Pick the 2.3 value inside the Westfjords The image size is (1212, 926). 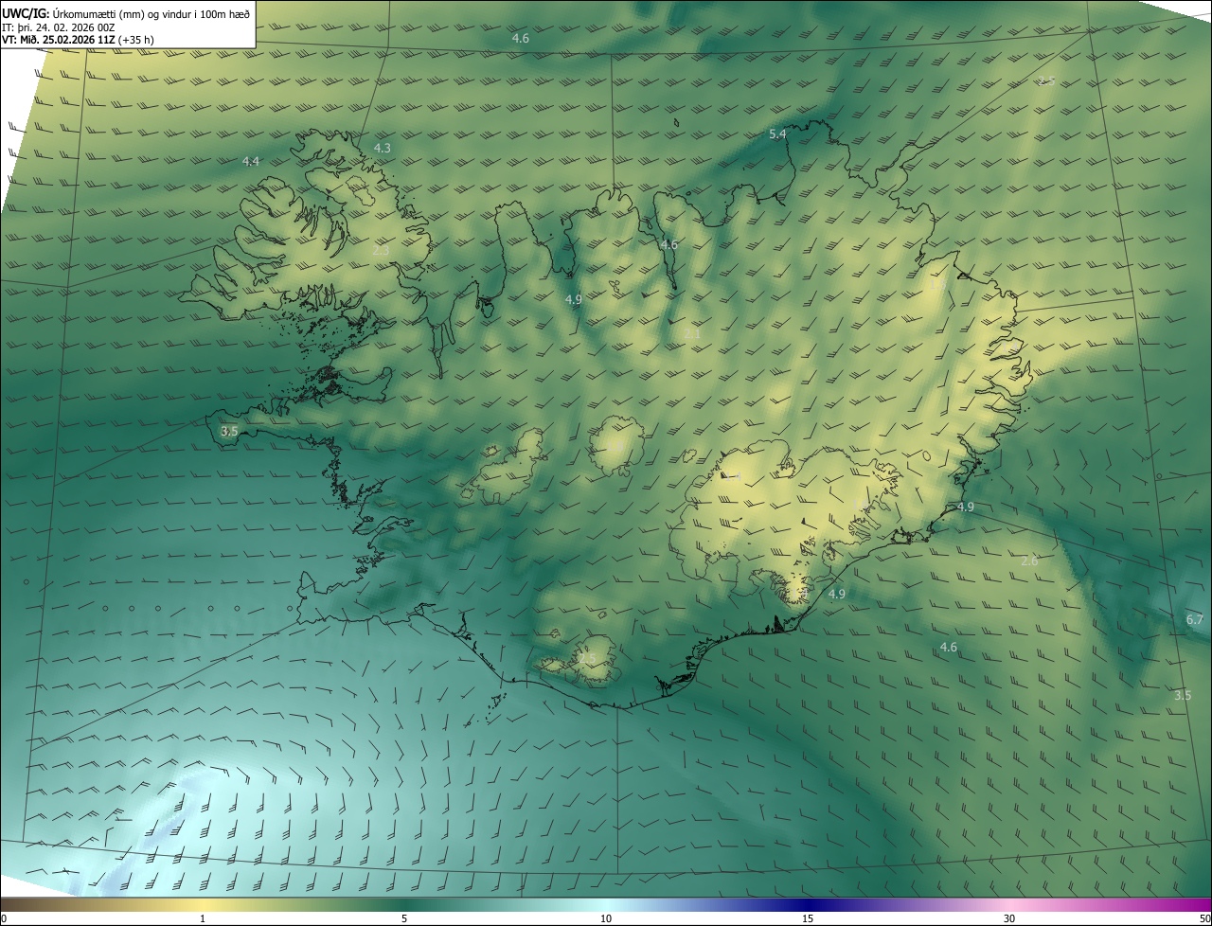[381, 251]
